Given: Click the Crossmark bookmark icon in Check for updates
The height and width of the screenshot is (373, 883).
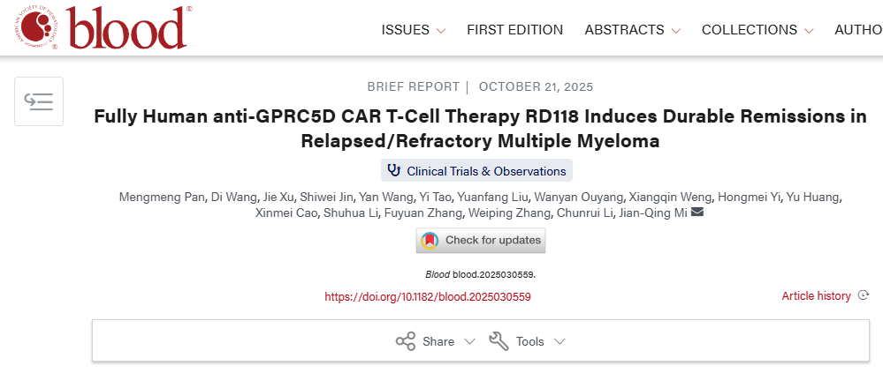Looking at the screenshot, I should pyautogui.click(x=430, y=240).
